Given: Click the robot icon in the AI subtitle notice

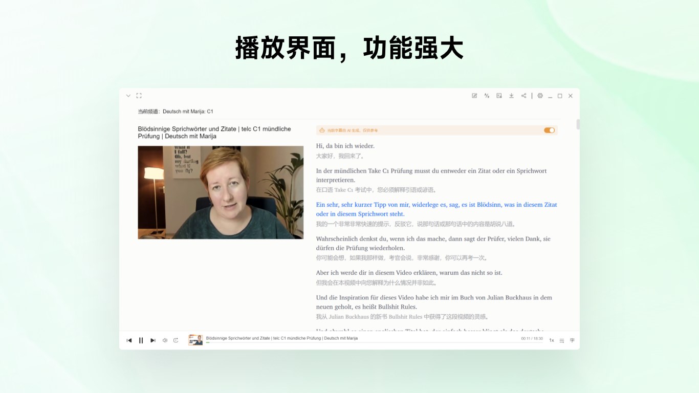Looking at the screenshot, I should (x=322, y=130).
